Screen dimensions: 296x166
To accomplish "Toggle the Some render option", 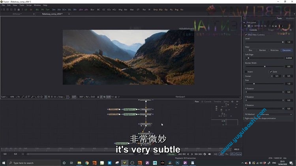I will pyautogui.click(x=239, y=154).
